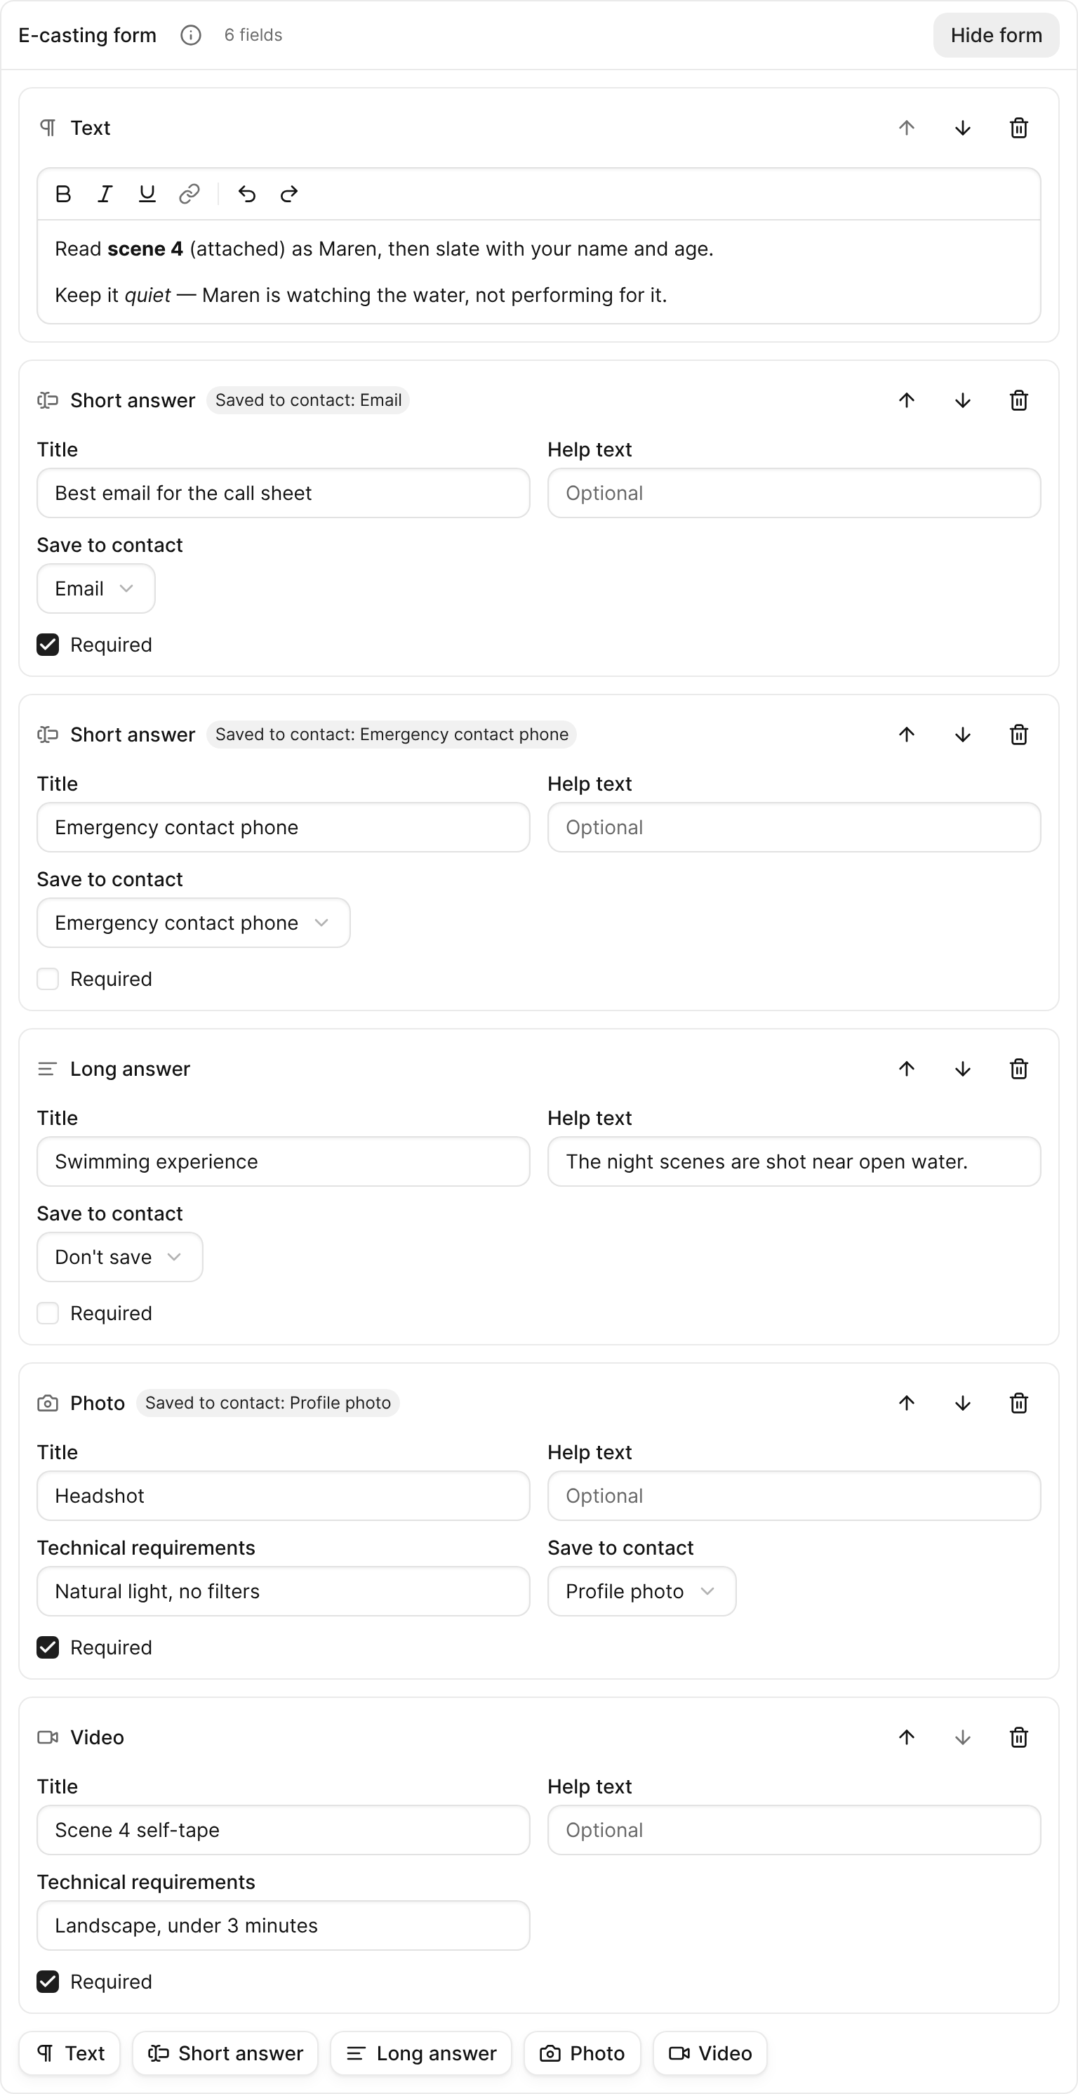This screenshot has height=2094, width=1078.
Task: Redo the last text edit
Action: [x=289, y=195]
